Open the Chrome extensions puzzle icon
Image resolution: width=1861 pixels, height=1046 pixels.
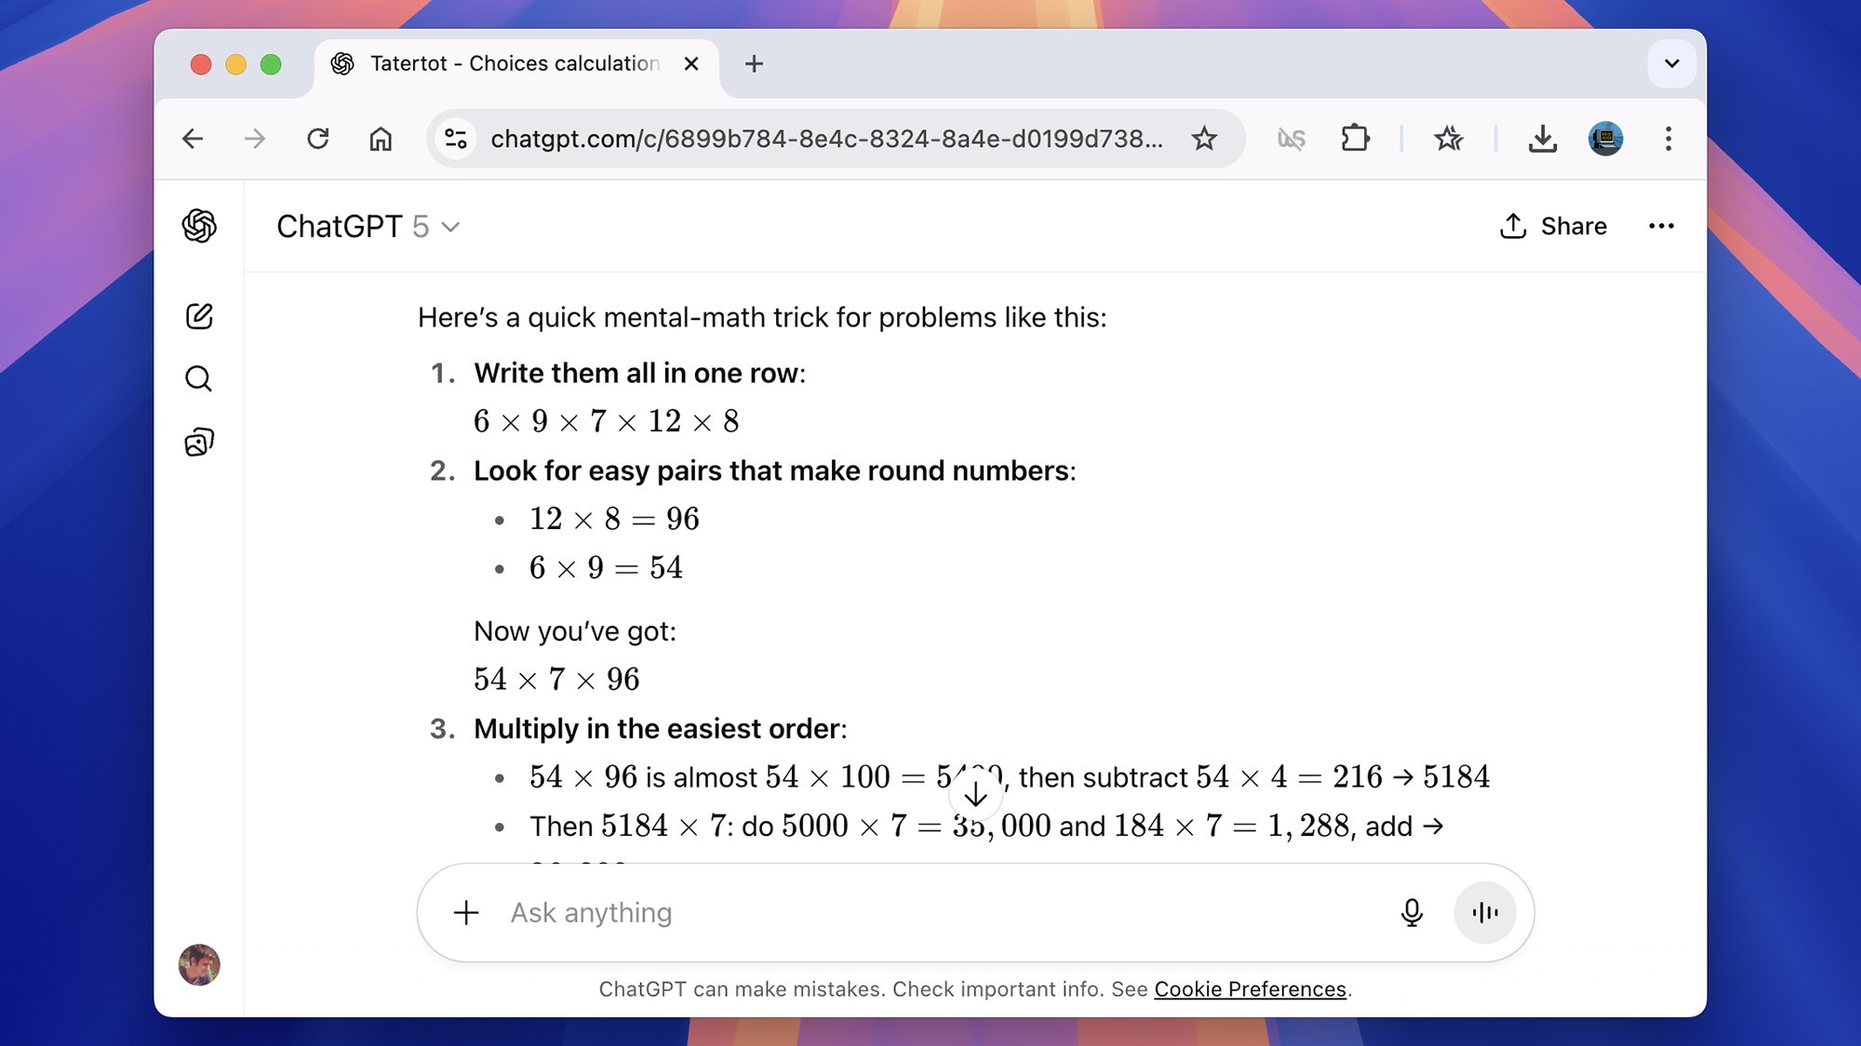(x=1355, y=139)
